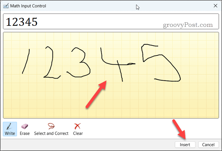Click the Math Input Control title bar icon
This screenshot has height=151, width=222.
coord(6,6)
